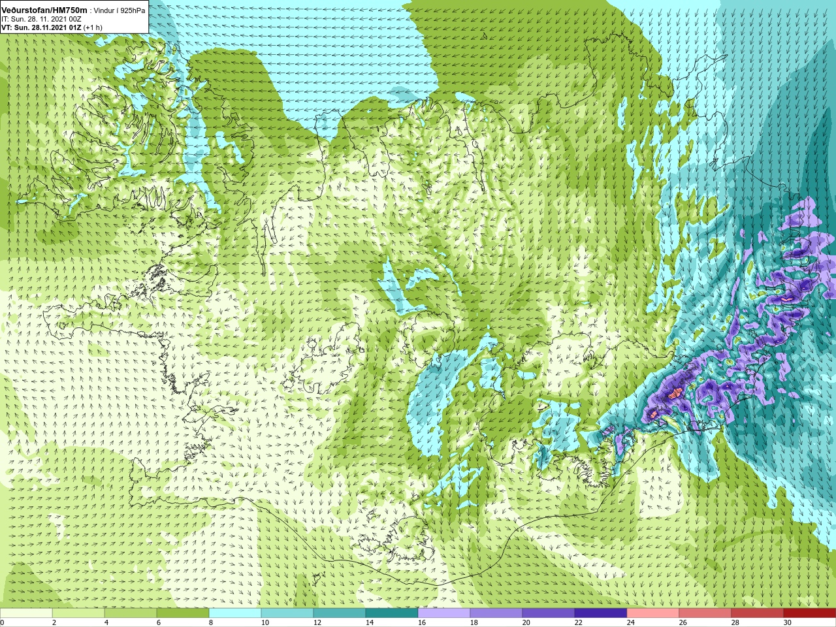The width and height of the screenshot is (836, 627).
Task: Click the 20–22 violet legend swatch
Action: (x=549, y=613)
